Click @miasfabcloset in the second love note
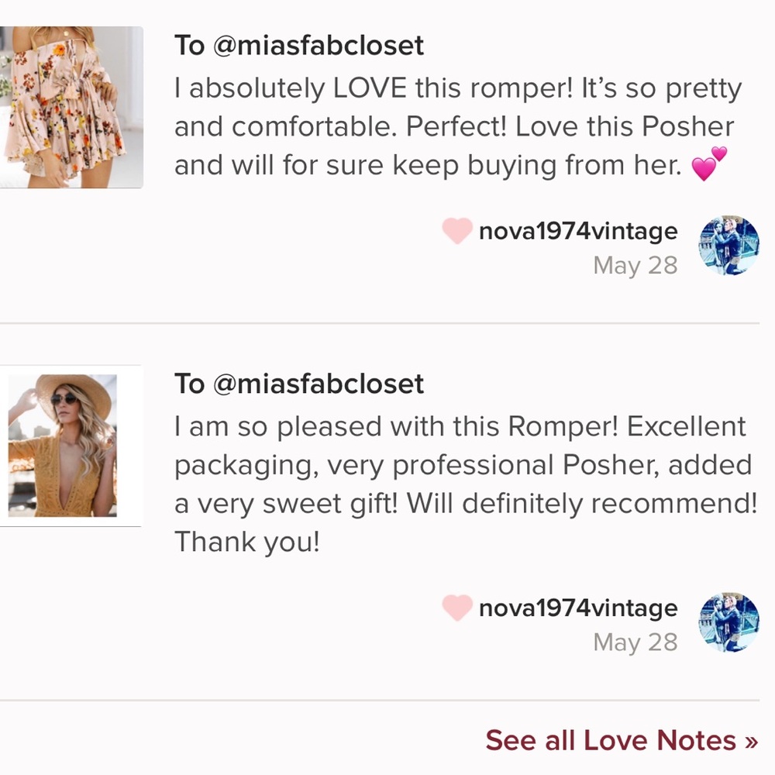775x775 pixels. pyautogui.click(x=319, y=384)
